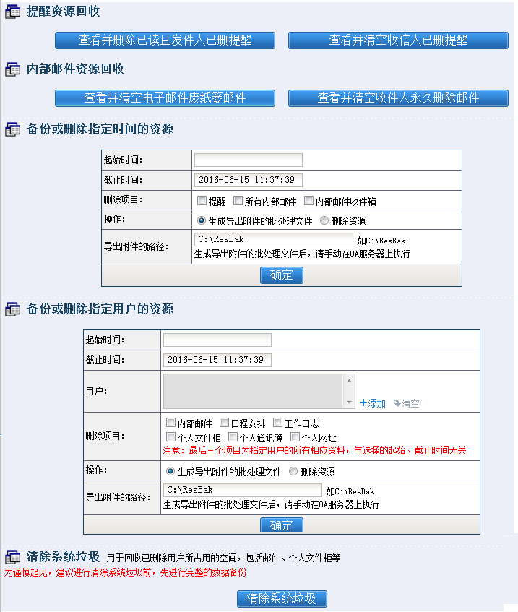This screenshot has width=518, height=612.
Task: Click 截止时间 field in user form
Action: (x=217, y=360)
